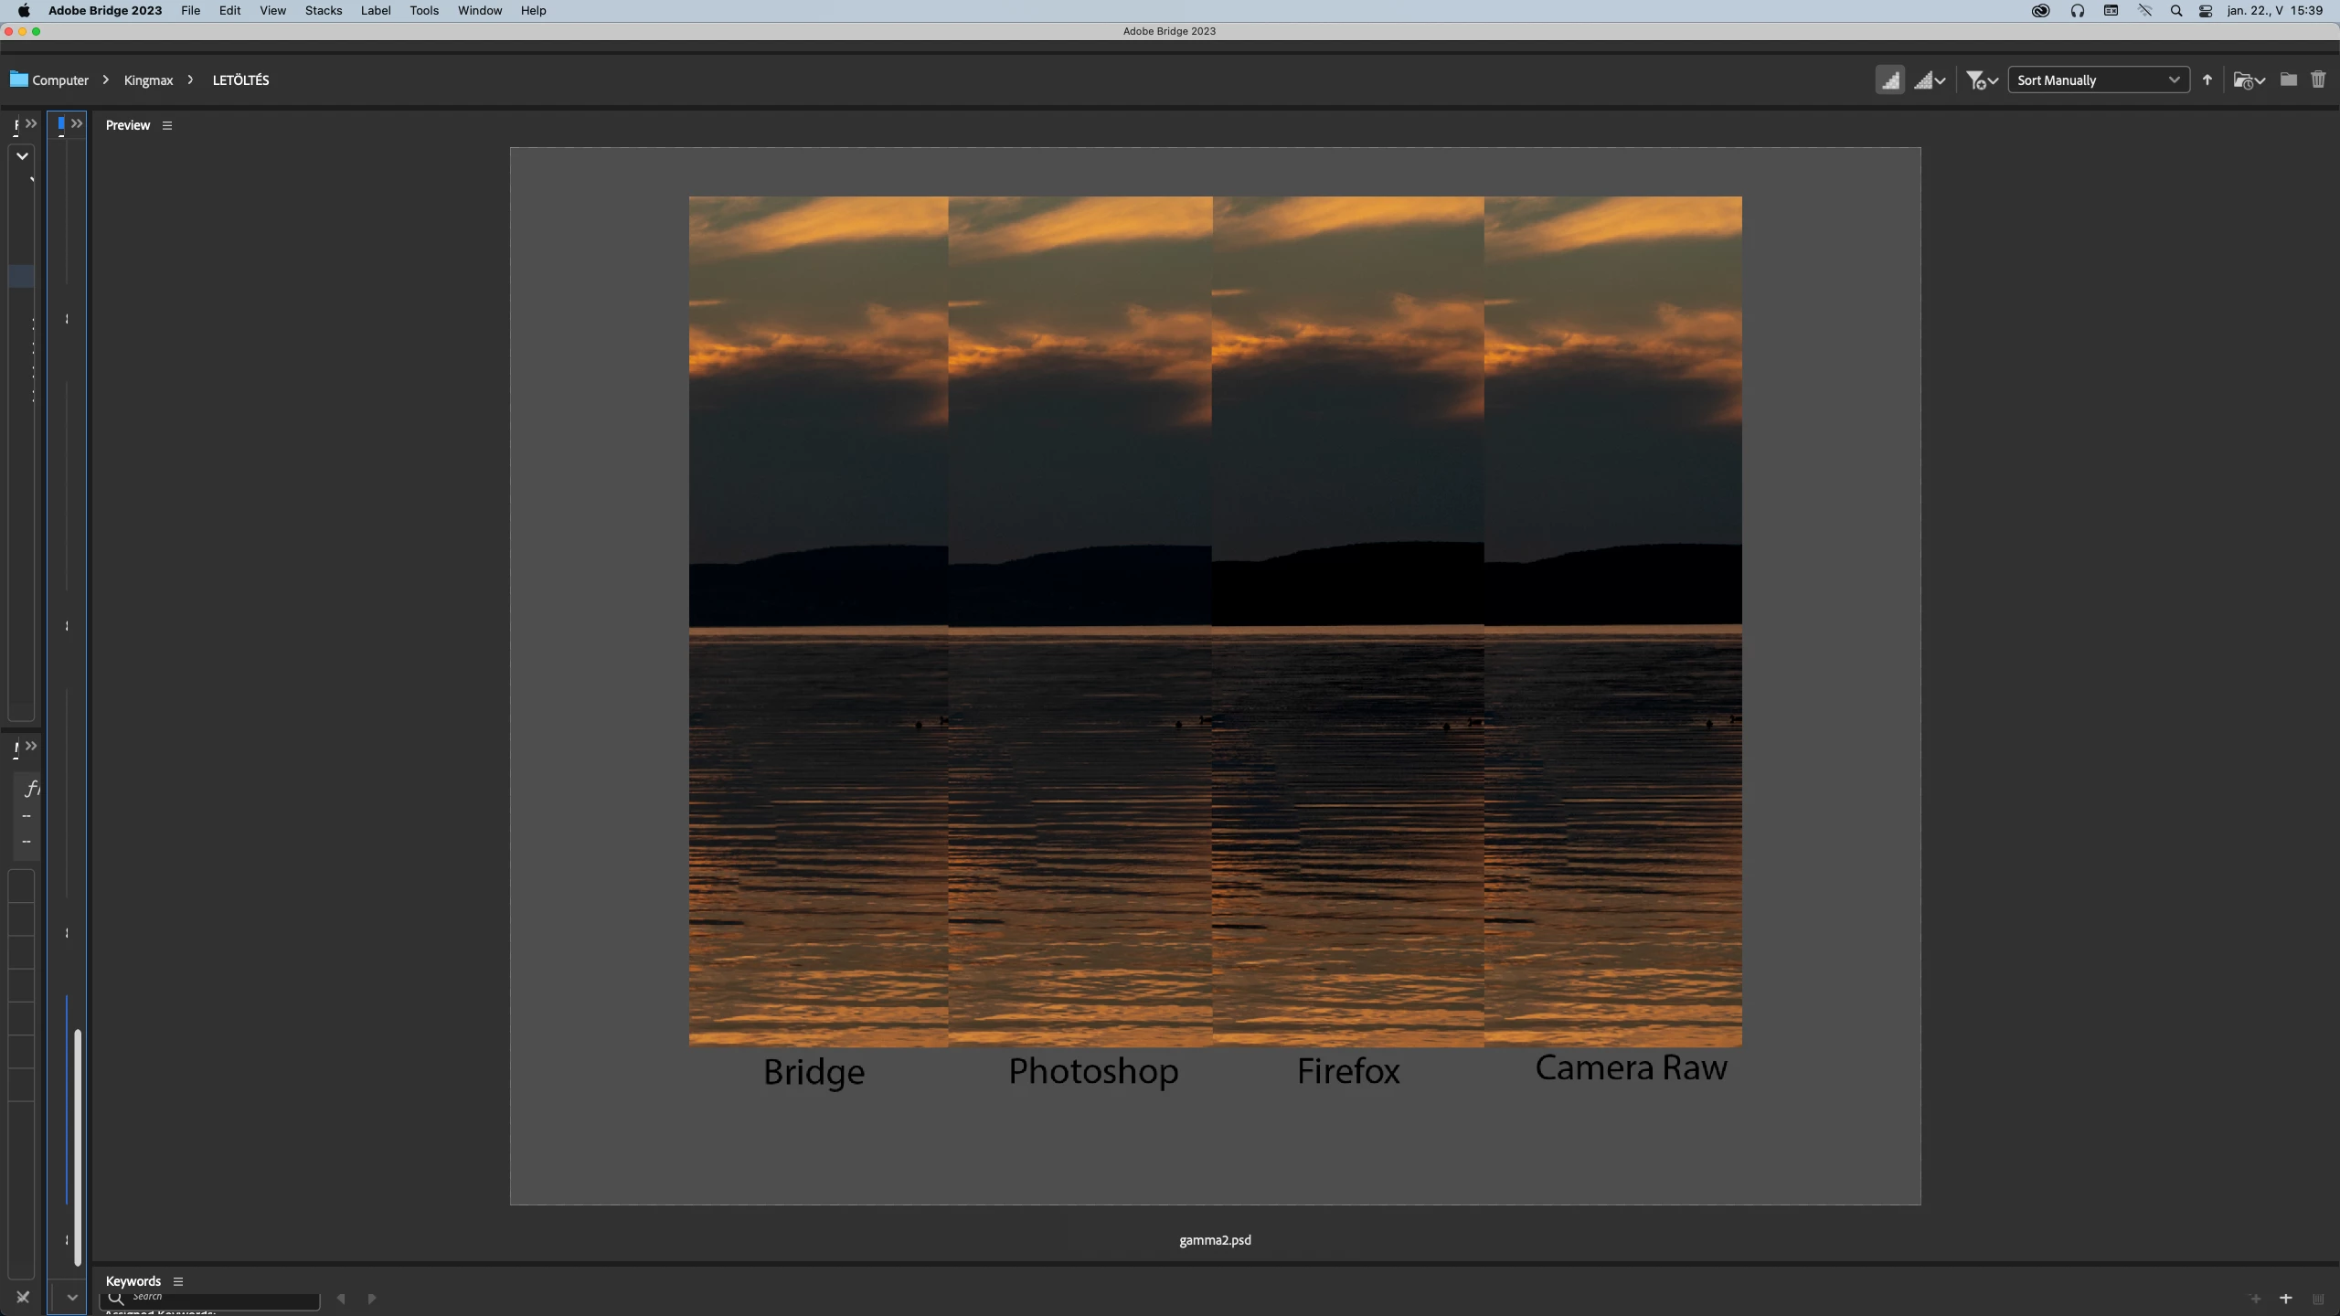This screenshot has height=1316, width=2340.
Task: Click the vertical scrollbar thumb in the content strip
Action: [78, 1147]
